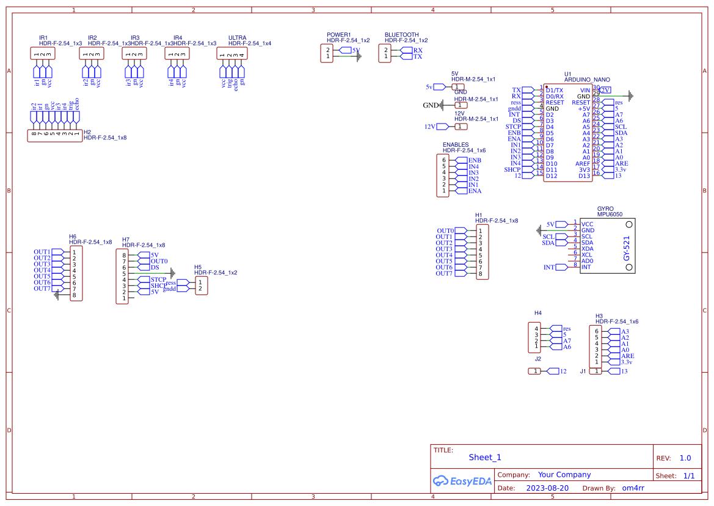Screen dimensions: 714x506
Task: Select the H5 1x2 header symbol
Action: (x=201, y=285)
